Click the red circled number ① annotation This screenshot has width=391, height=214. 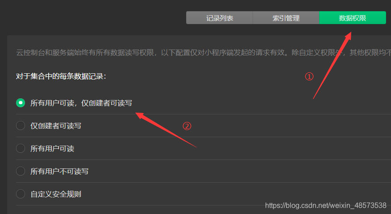click(x=309, y=76)
